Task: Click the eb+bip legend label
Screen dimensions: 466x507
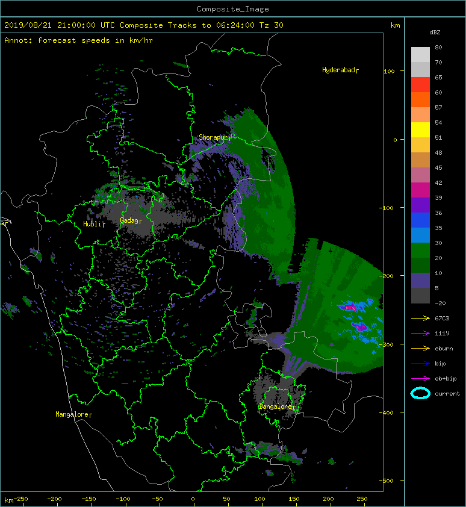Action: 446,378
